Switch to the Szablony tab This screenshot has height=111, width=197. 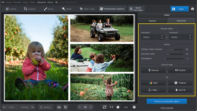pyautogui.click(x=152, y=21)
